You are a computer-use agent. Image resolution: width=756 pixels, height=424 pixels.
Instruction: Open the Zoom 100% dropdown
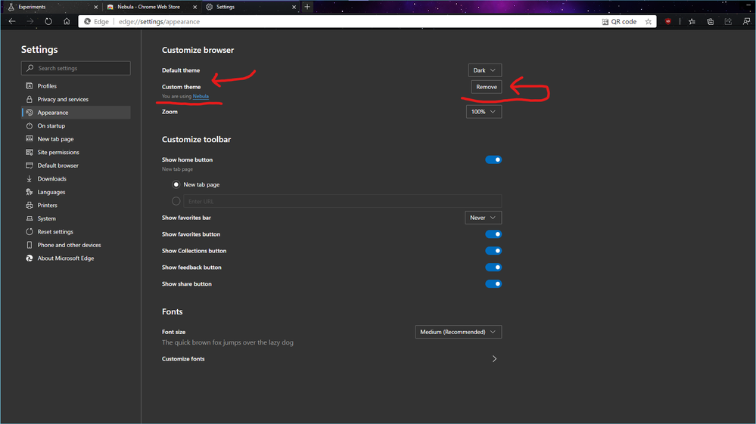(x=484, y=112)
